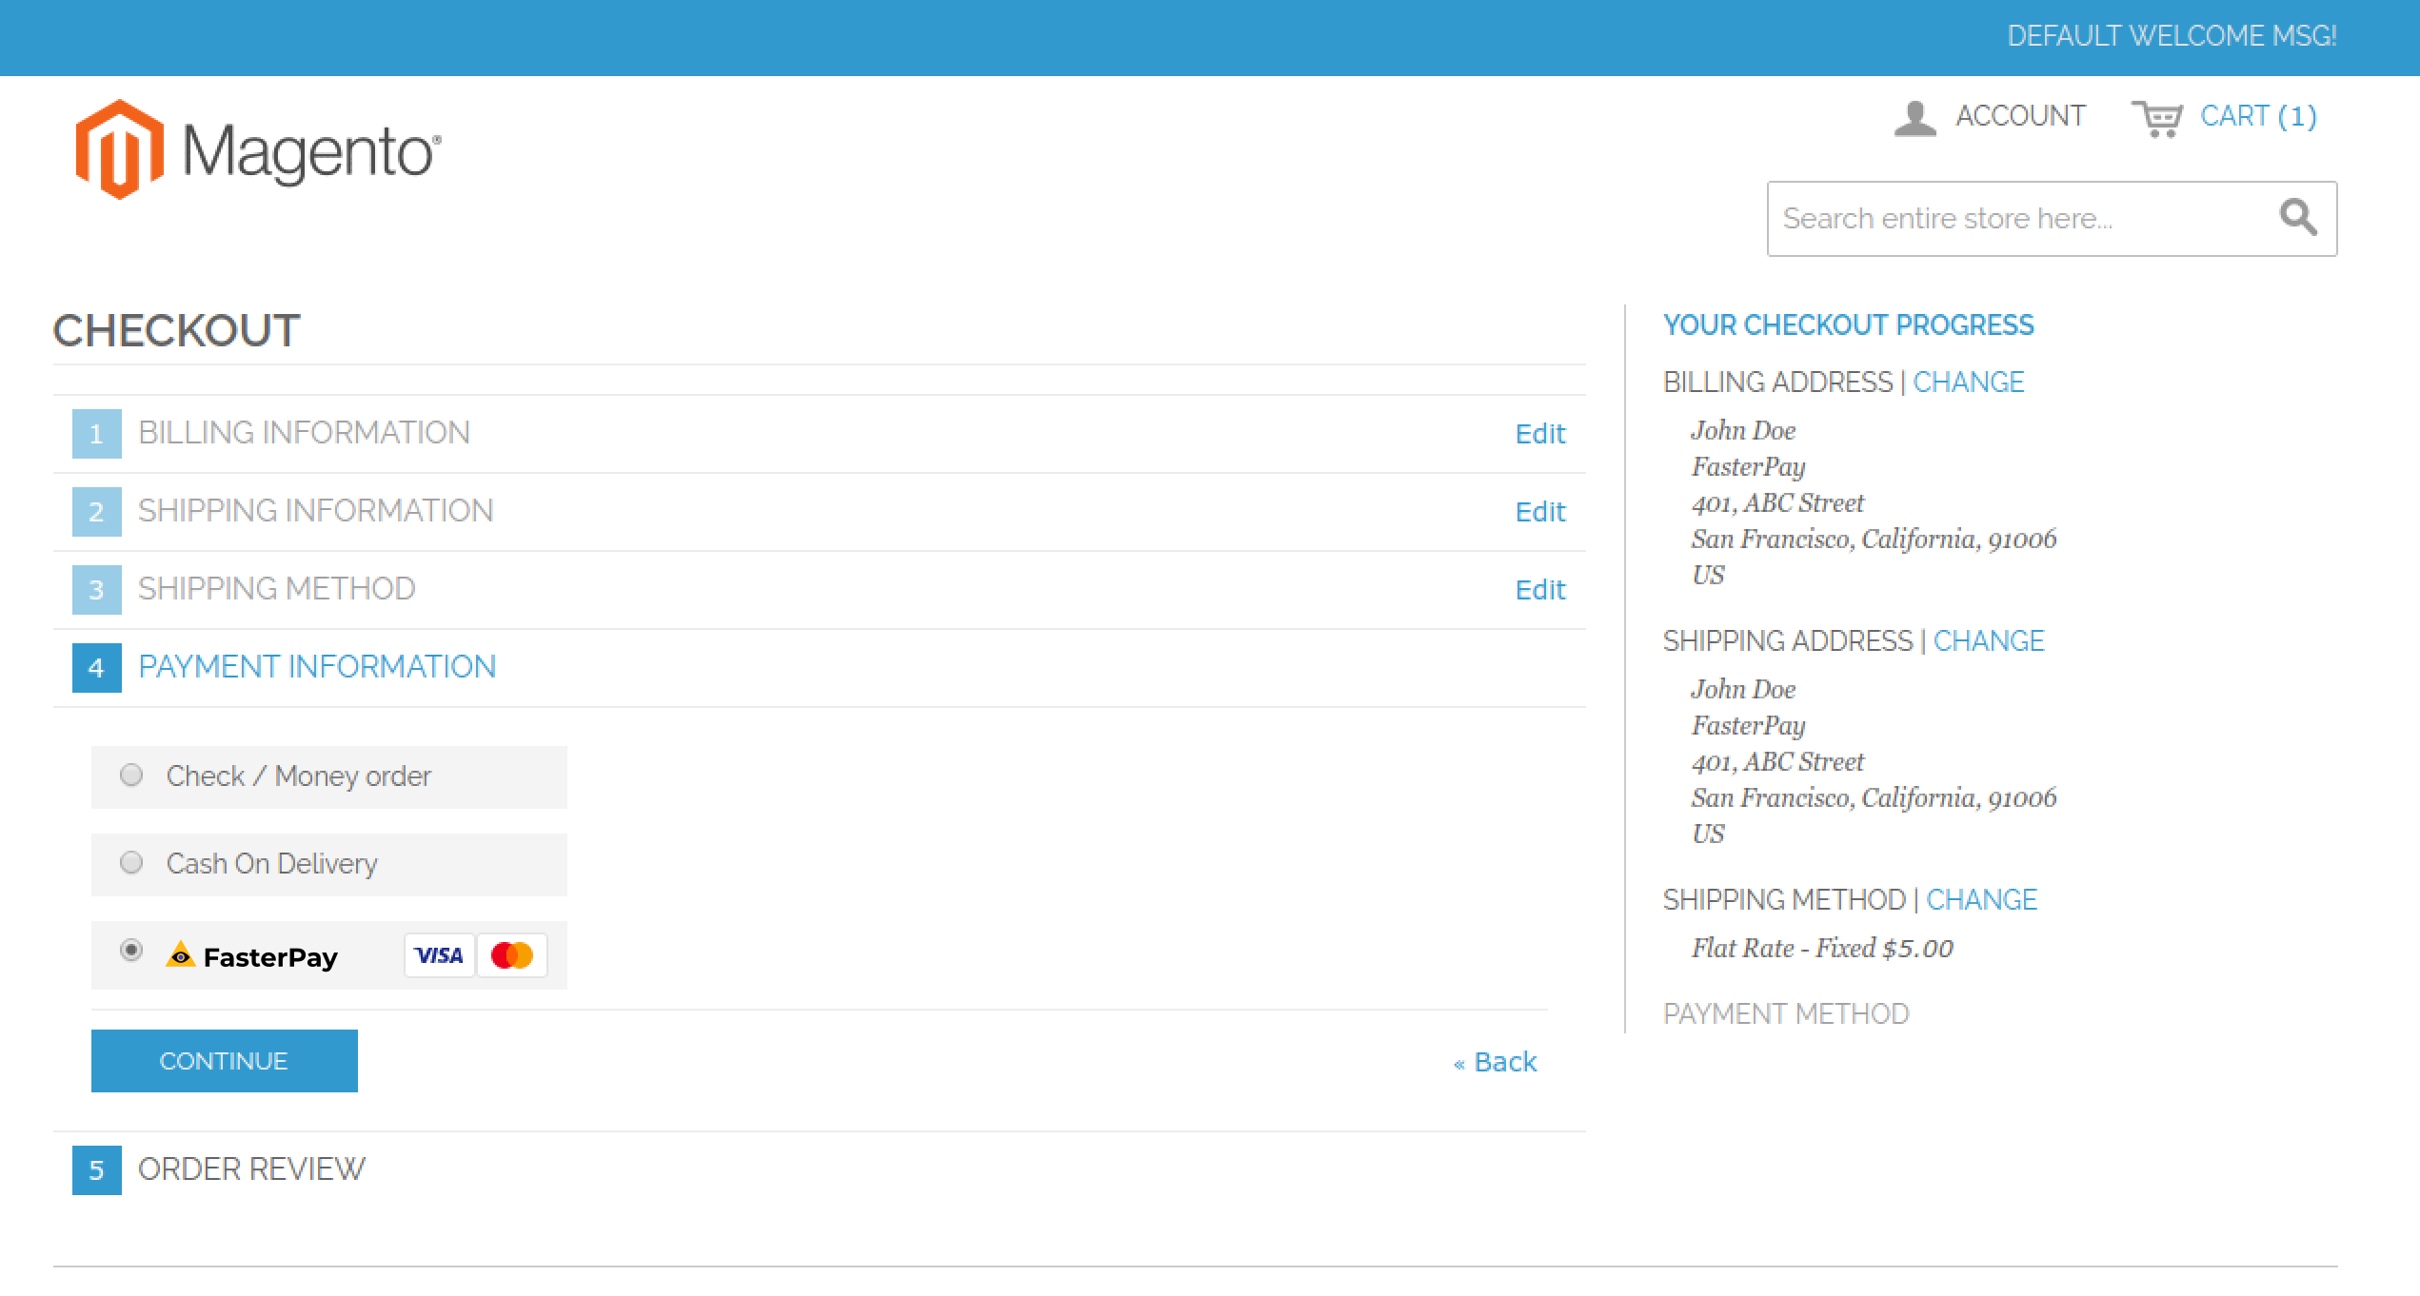Click the Check / Money order label
Screen dimensions: 2420x1296
pos(299,776)
